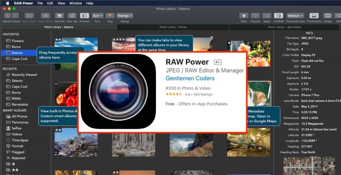Open Flagged smart album
The image size is (341, 175).
pyautogui.click(x=18, y=152)
